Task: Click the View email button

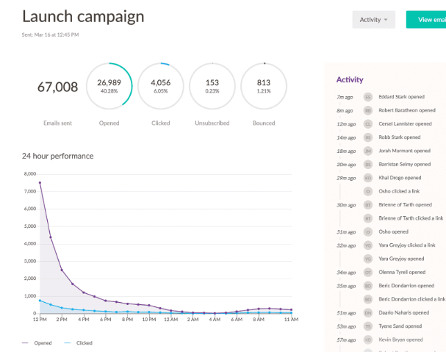Action: tap(426, 20)
